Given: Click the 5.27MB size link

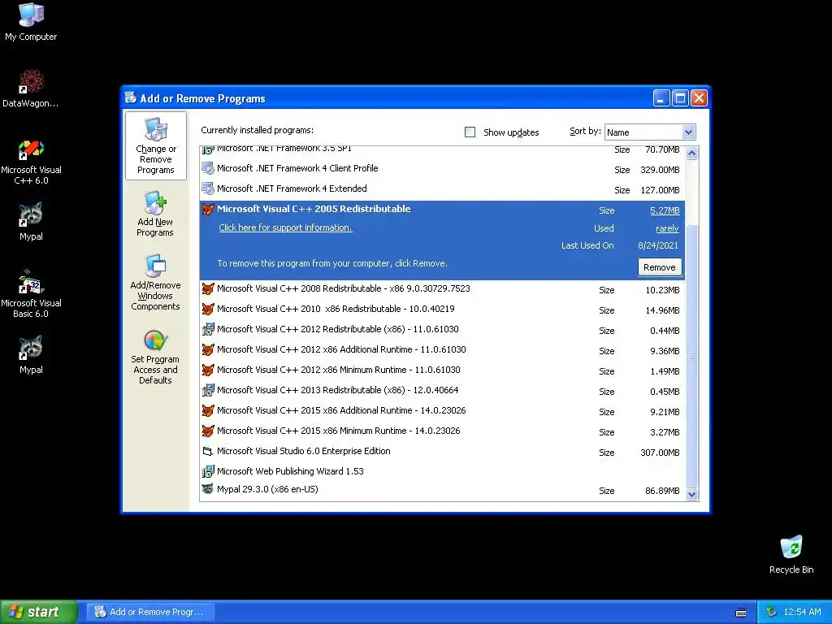Looking at the screenshot, I should click(665, 210).
